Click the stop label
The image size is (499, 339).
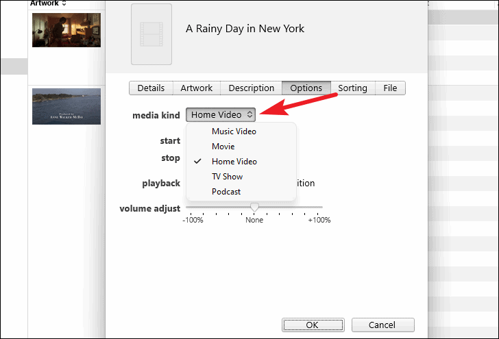171,158
